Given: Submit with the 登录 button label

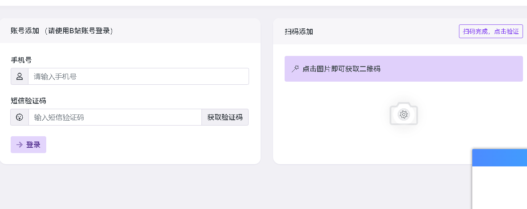Looking at the screenshot, I should click(x=33, y=145).
